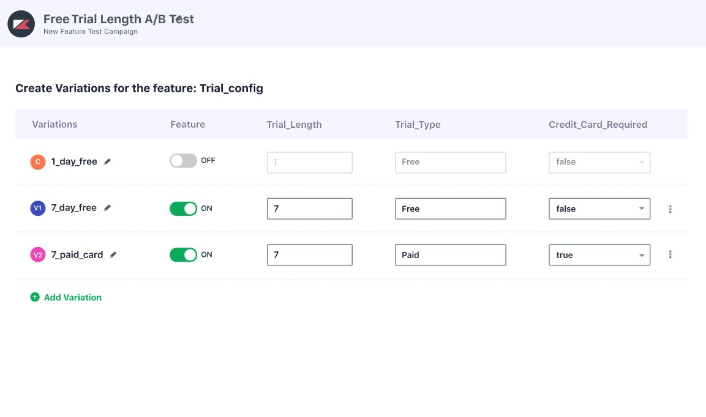Turn off the 7_paid_card feature switch
This screenshot has width=706, height=417.
click(x=183, y=254)
